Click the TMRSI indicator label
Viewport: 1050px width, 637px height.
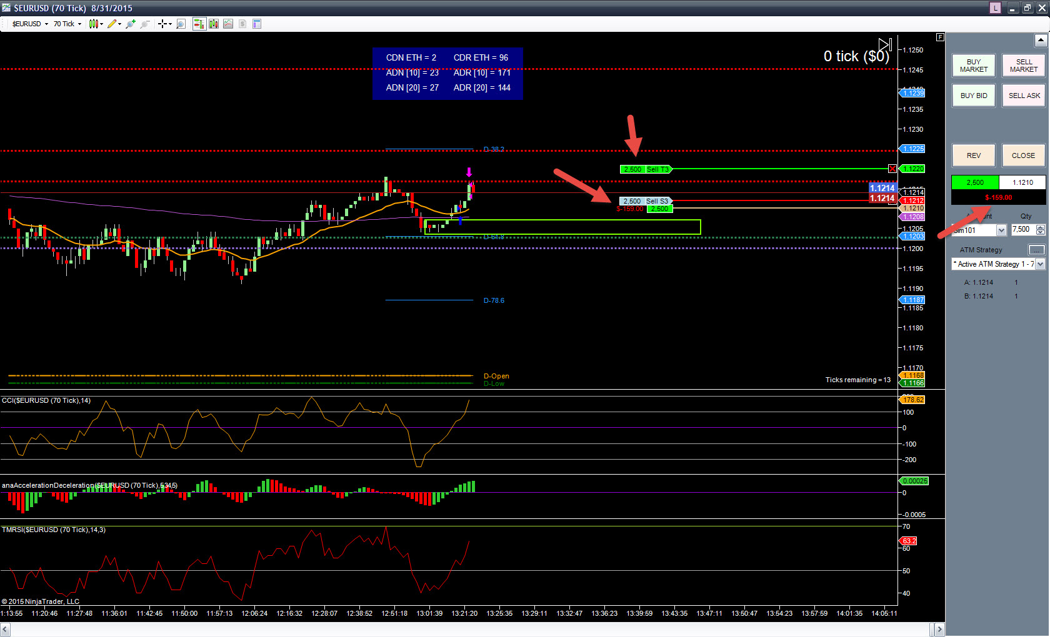point(54,530)
